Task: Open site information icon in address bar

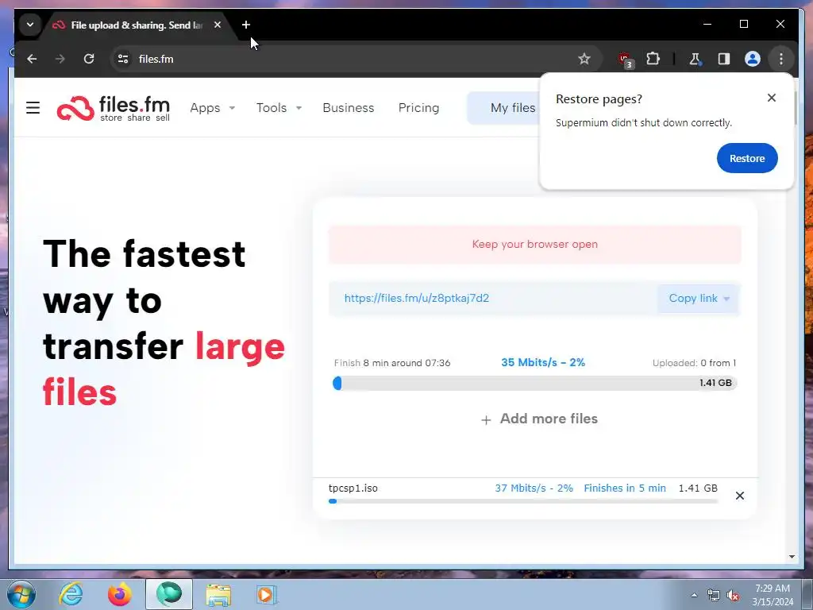Action: (123, 59)
